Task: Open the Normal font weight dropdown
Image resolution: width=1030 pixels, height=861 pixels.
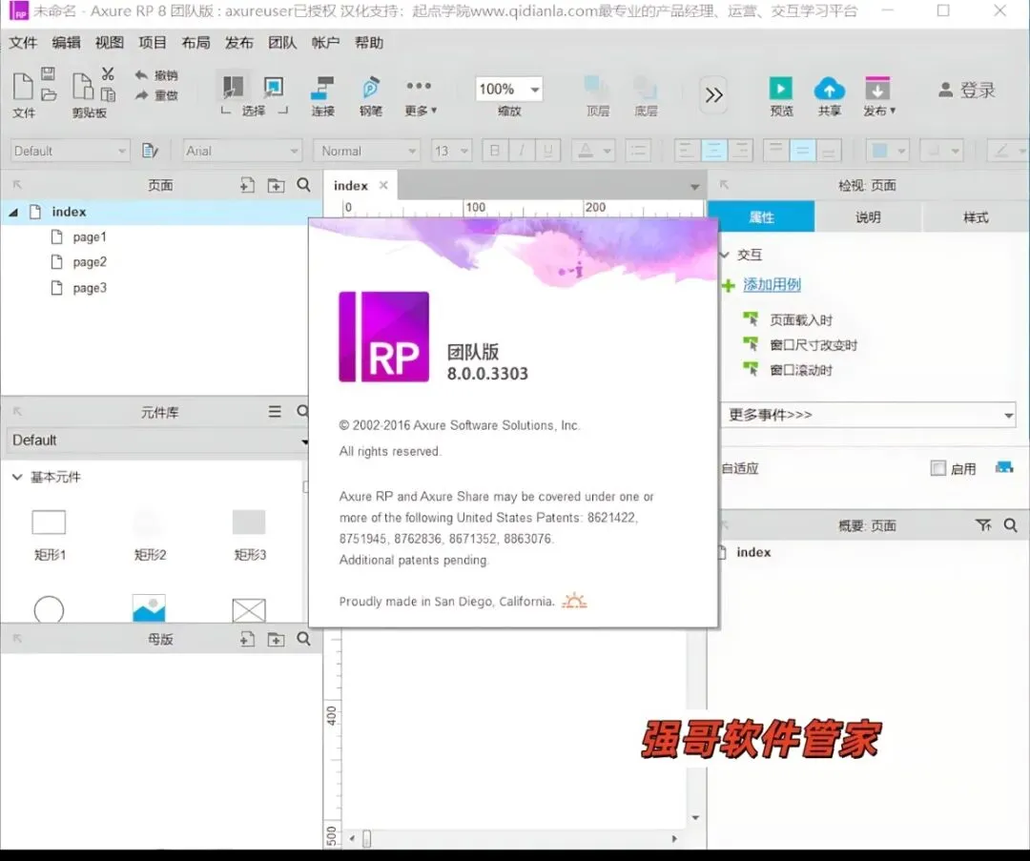Action: click(x=366, y=151)
